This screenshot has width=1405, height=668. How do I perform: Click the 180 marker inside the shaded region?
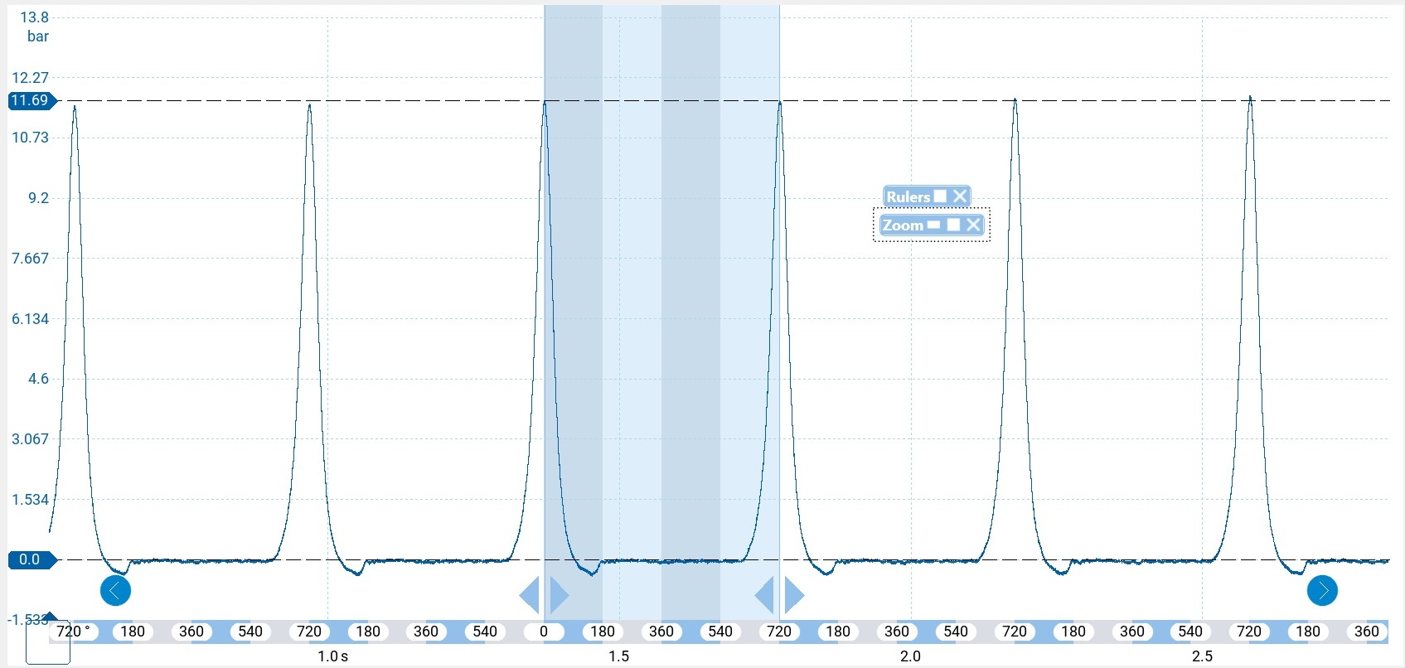pos(603,632)
